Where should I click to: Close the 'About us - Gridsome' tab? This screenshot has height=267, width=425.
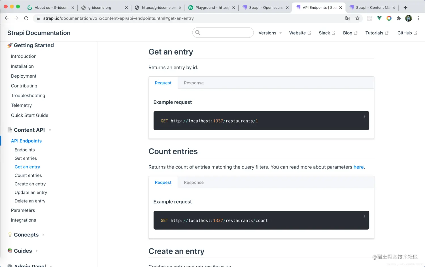73,8
